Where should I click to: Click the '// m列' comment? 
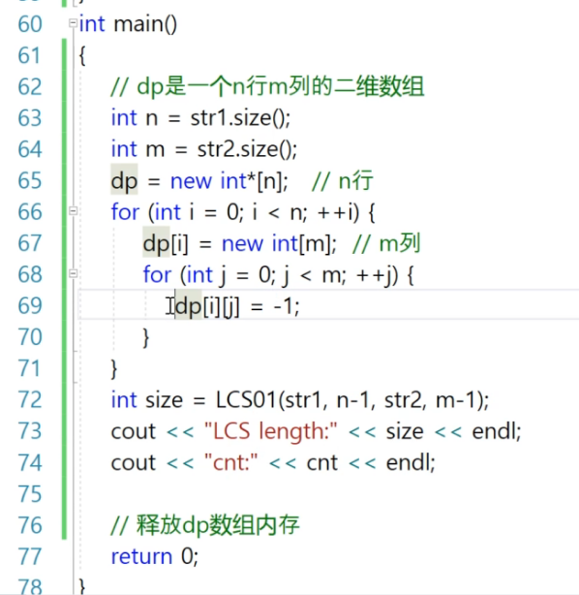(386, 243)
